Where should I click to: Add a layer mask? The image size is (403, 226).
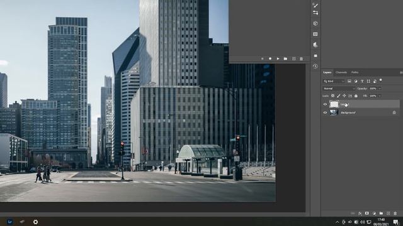367,213
